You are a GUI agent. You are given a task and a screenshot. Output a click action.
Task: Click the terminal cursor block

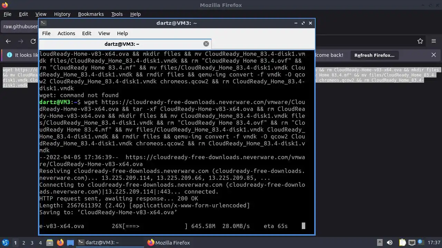click(x=304, y=226)
